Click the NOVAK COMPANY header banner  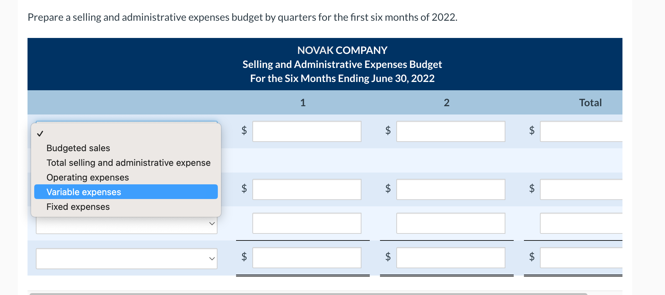pos(342,50)
